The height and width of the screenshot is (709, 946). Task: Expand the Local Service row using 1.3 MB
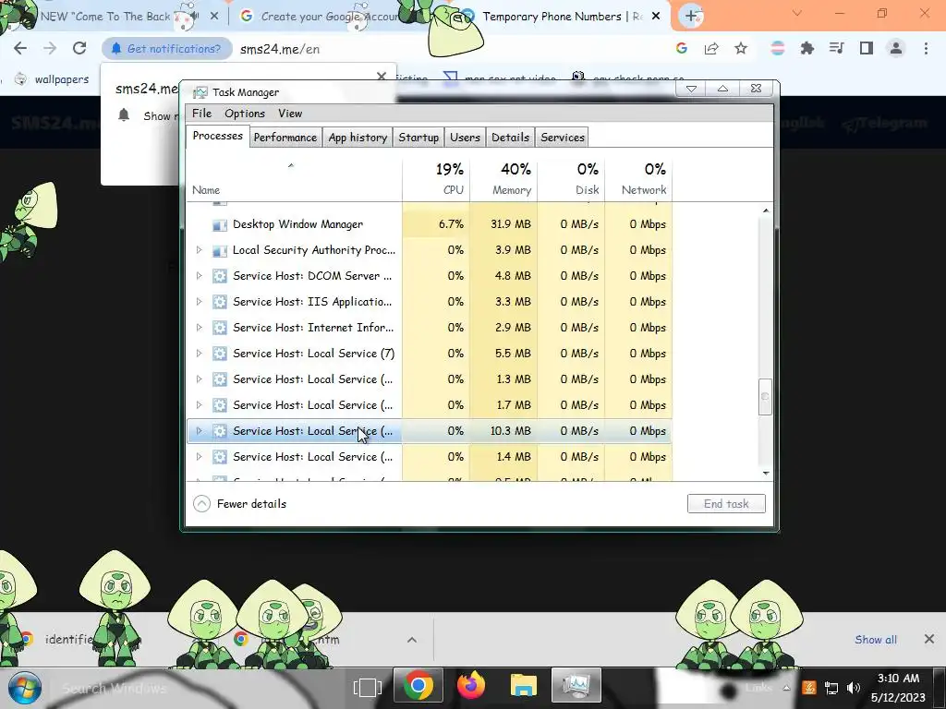[200, 379]
